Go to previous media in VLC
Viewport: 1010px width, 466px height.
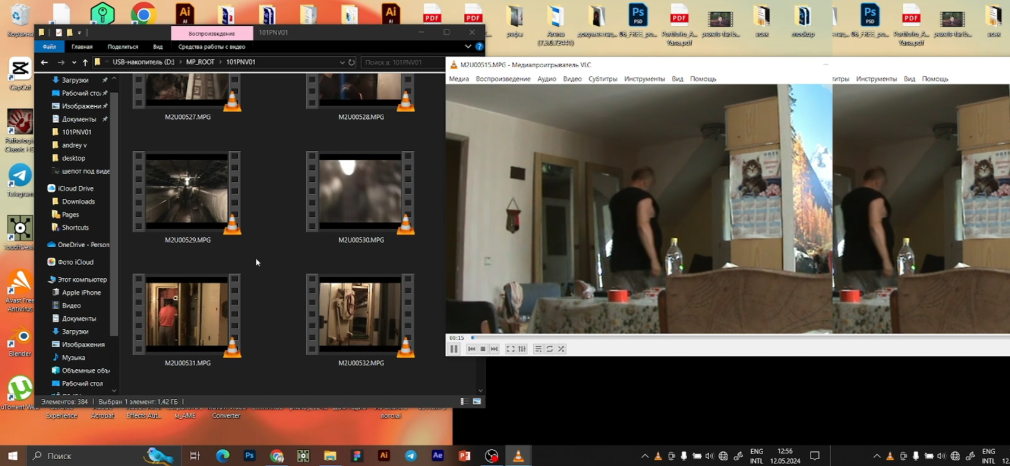click(x=471, y=349)
